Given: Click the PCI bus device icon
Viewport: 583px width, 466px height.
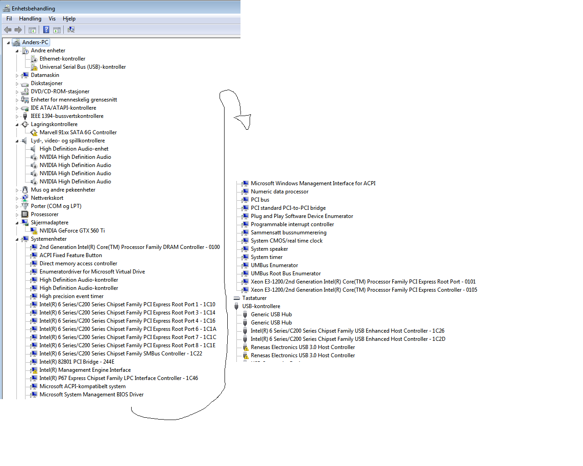Looking at the screenshot, I should (x=245, y=200).
